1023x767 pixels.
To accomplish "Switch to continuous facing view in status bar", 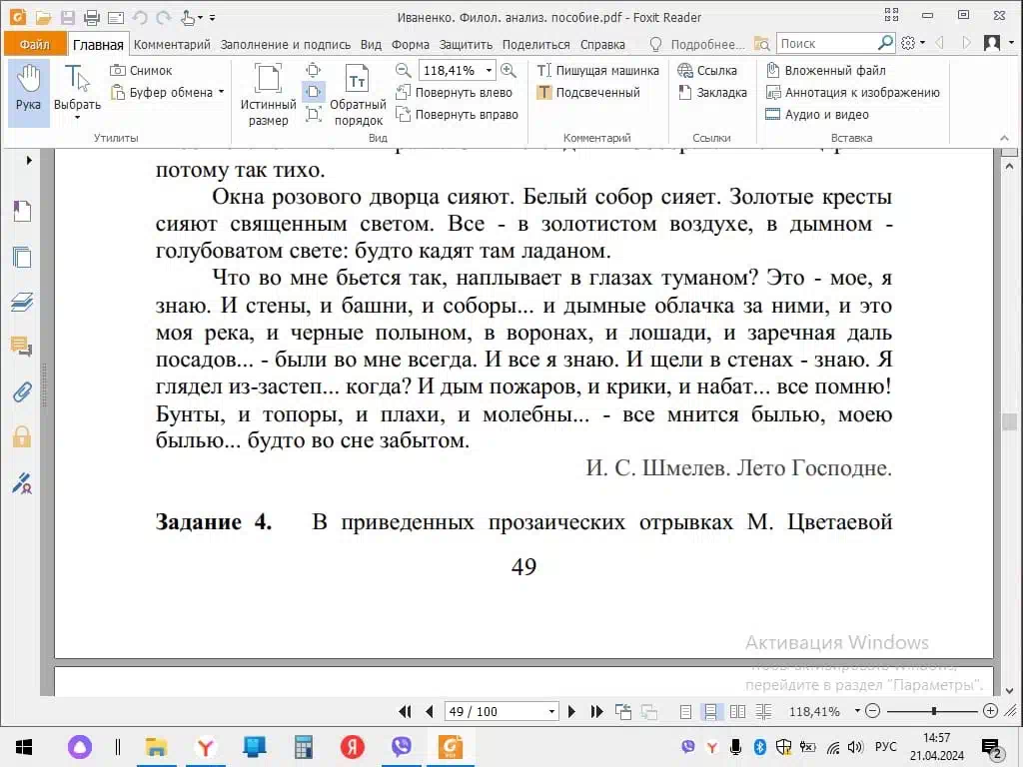I will pyautogui.click(x=763, y=711).
